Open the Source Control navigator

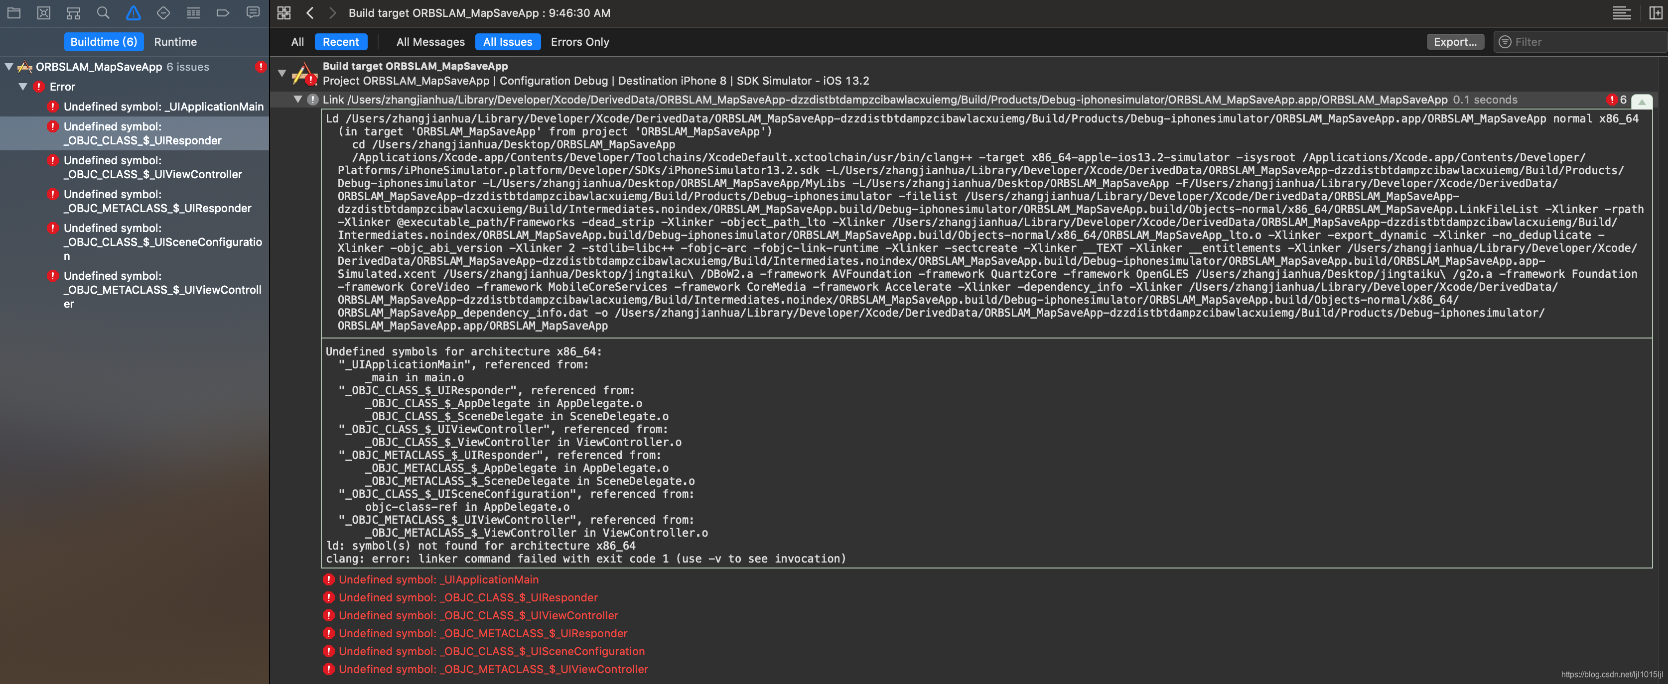(x=43, y=13)
